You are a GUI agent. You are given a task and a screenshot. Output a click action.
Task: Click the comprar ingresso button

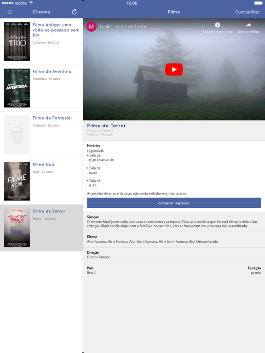click(x=174, y=203)
